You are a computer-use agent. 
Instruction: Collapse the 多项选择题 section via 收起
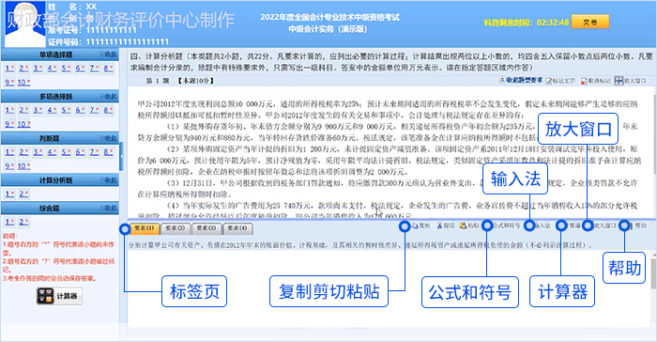click(108, 97)
